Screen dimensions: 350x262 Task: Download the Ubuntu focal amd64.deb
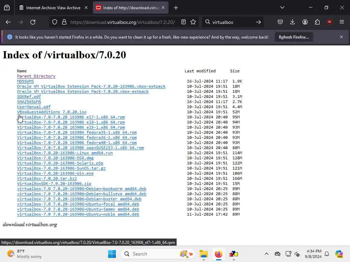click(78, 204)
